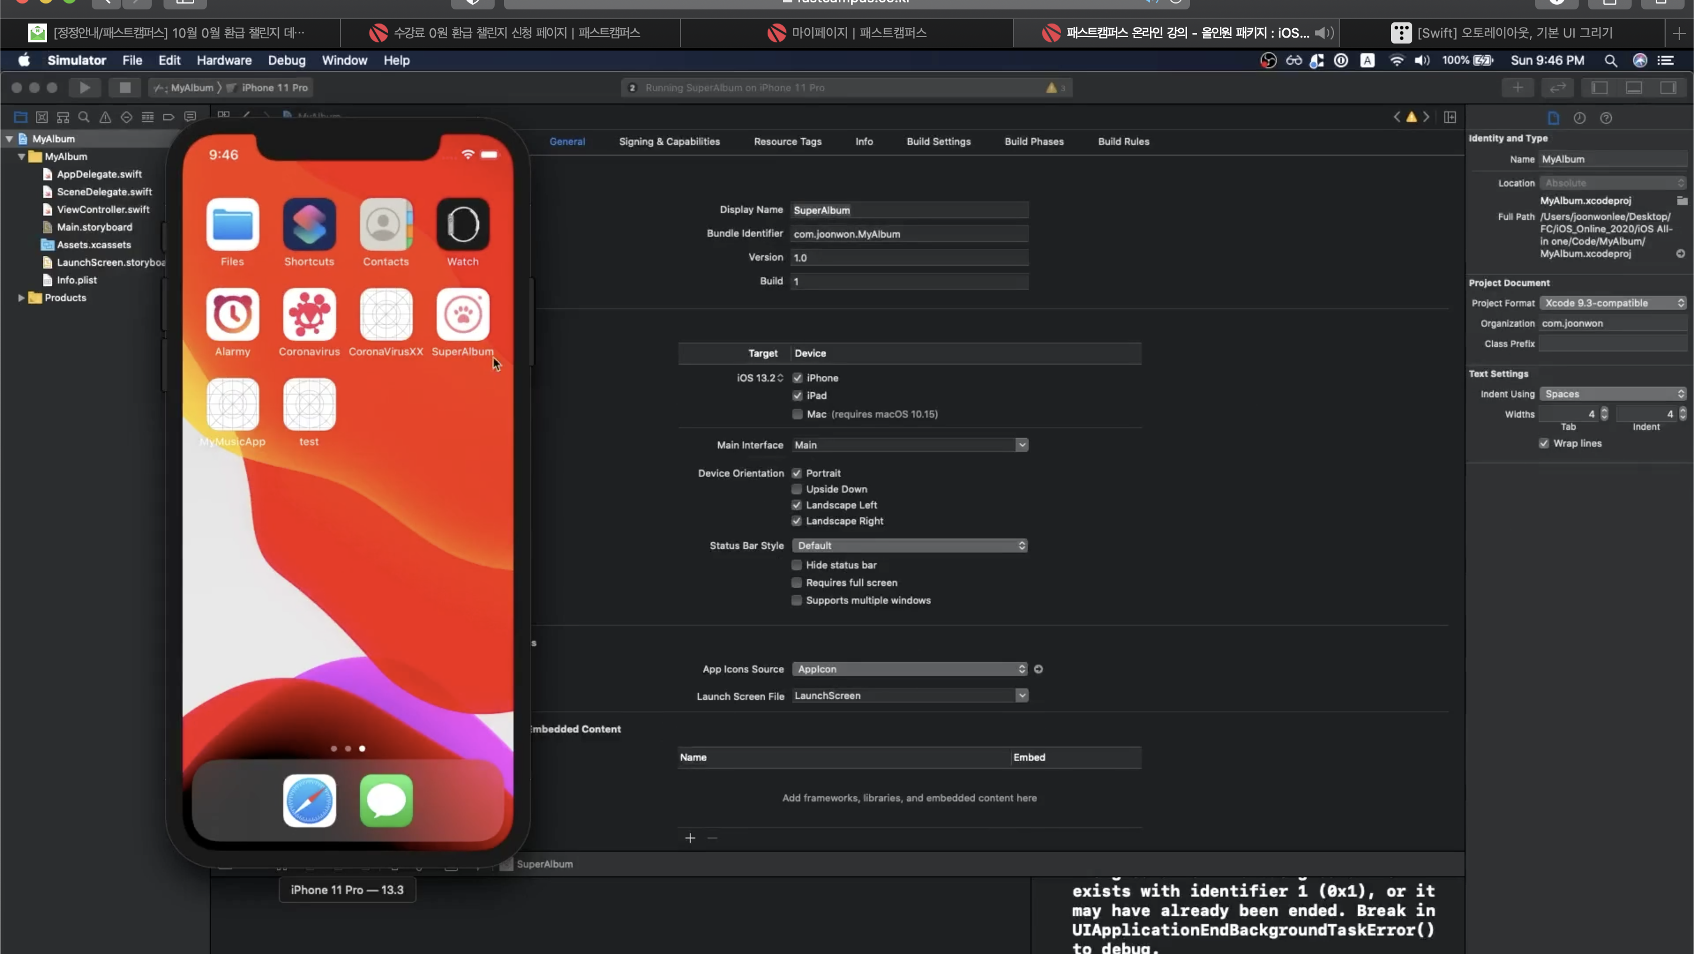Expand the Products folder in navigator

click(21, 298)
